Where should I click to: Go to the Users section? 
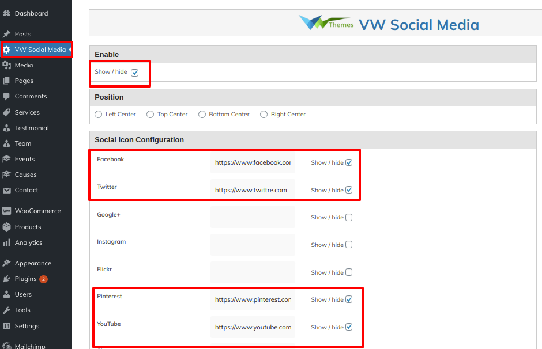[23, 294]
